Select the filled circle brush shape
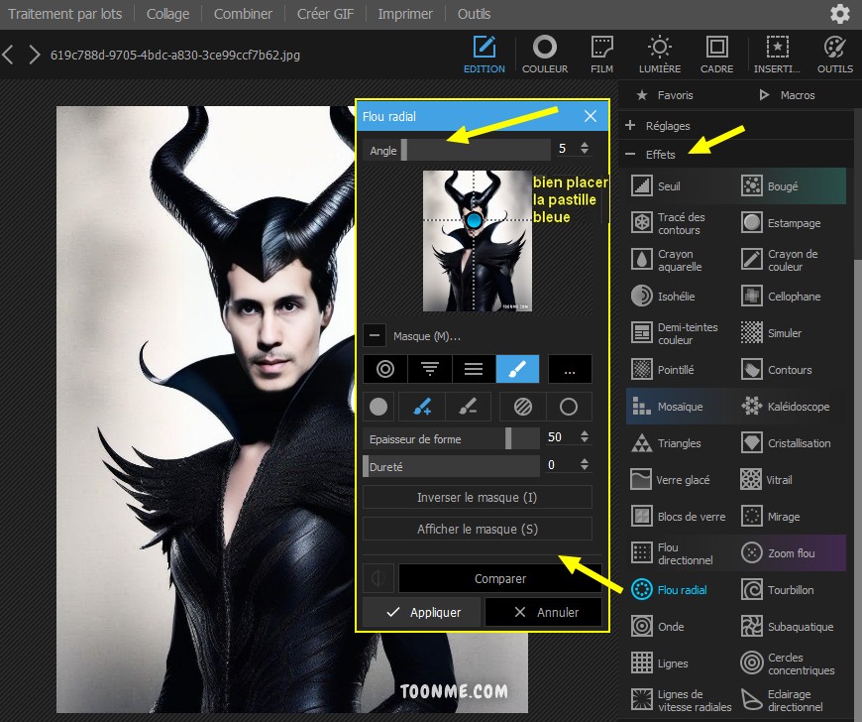The width and height of the screenshot is (862, 722). click(378, 407)
